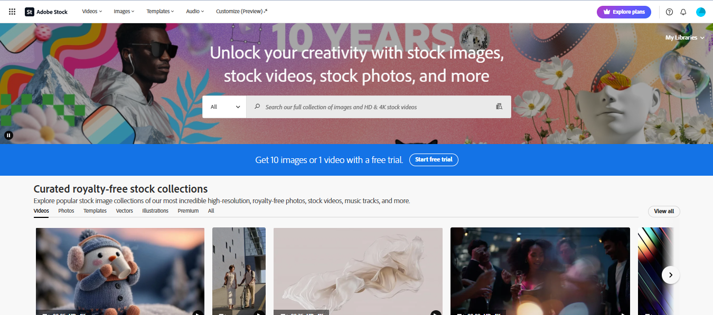Select the Illustrations collection tab
Viewport: 713px width, 315px height.
click(155, 211)
